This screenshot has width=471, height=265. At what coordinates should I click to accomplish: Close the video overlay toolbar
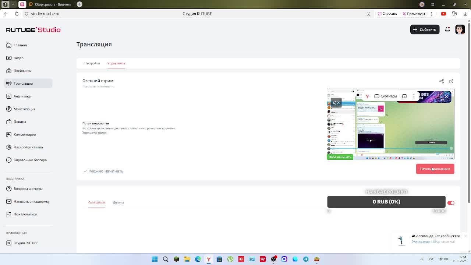[446, 96]
